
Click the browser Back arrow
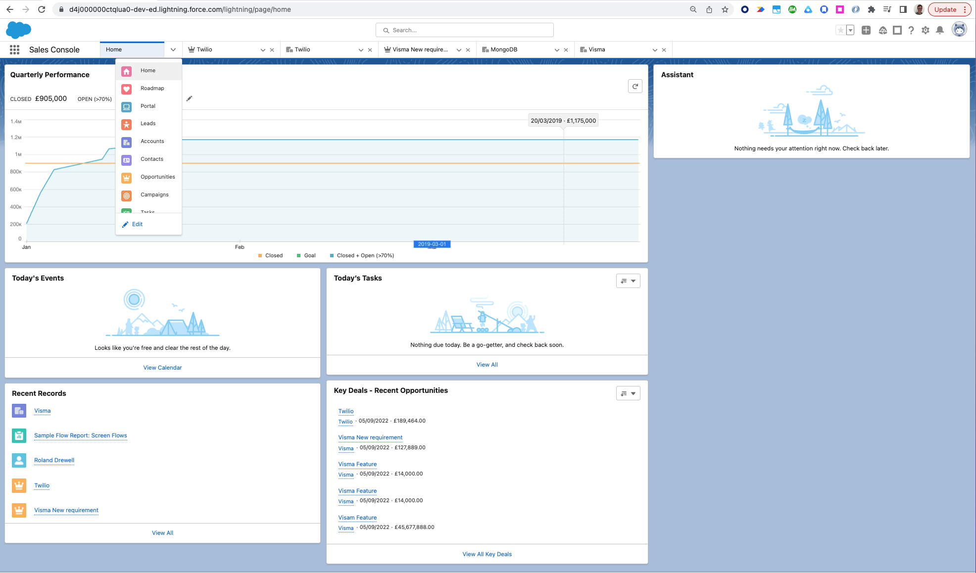(10, 9)
